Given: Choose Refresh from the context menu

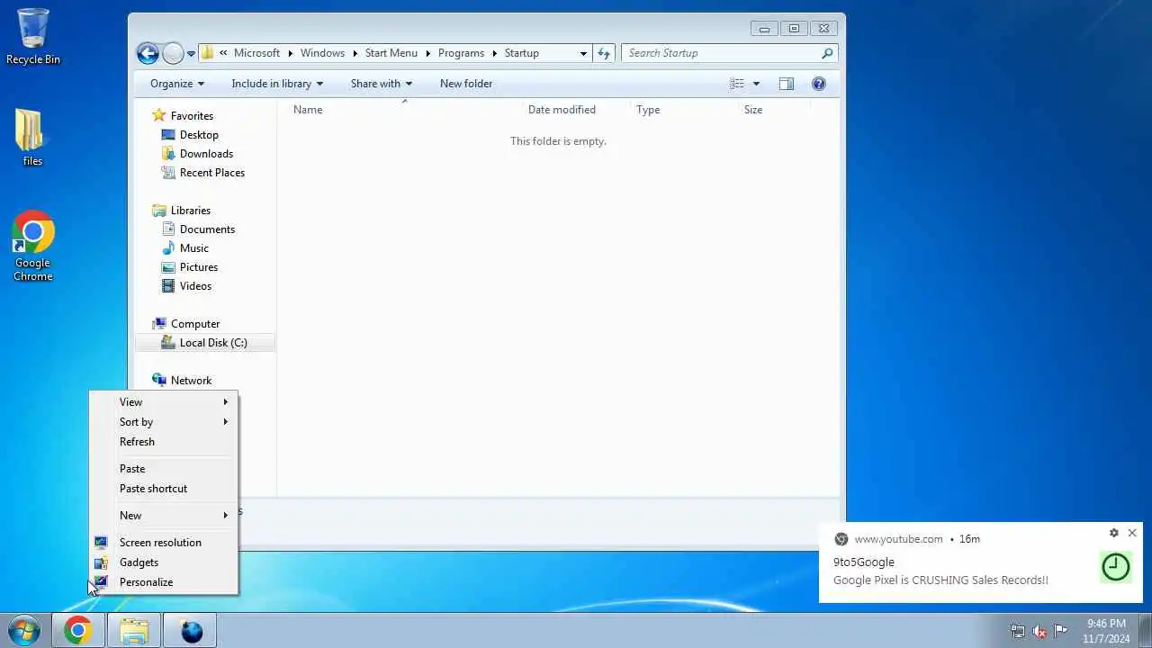Looking at the screenshot, I should click(164, 442).
